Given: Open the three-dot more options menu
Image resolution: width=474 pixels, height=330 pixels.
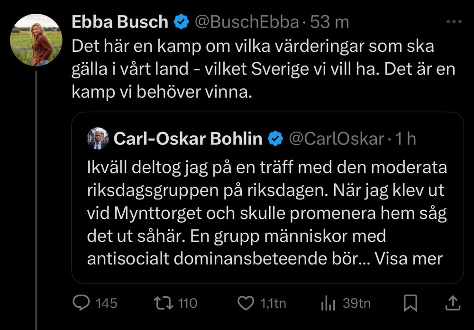Looking at the screenshot, I should pos(454,22).
